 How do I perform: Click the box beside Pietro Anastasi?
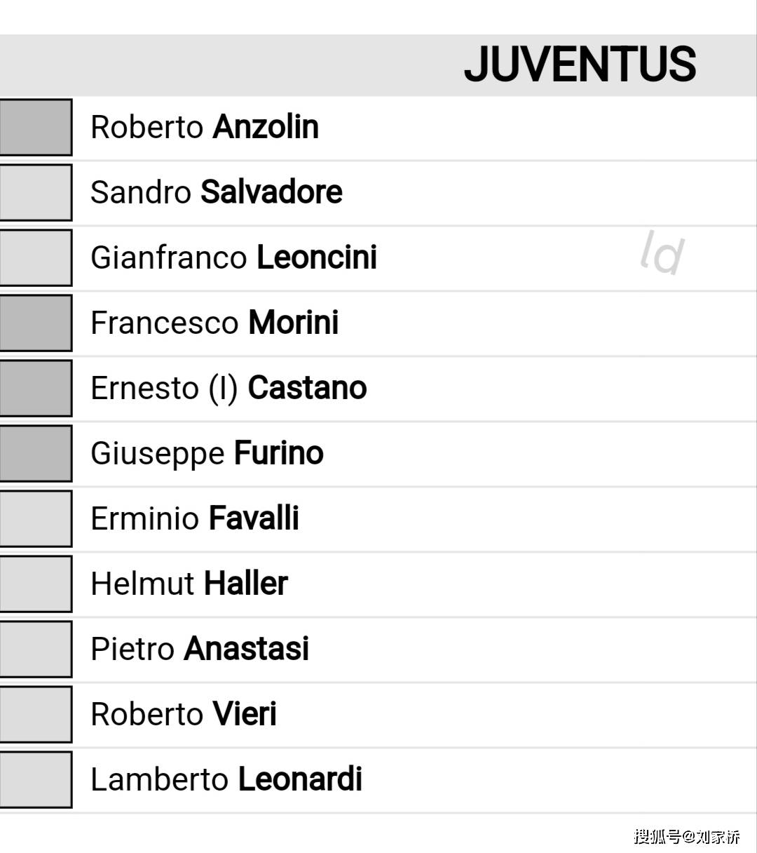tap(36, 649)
